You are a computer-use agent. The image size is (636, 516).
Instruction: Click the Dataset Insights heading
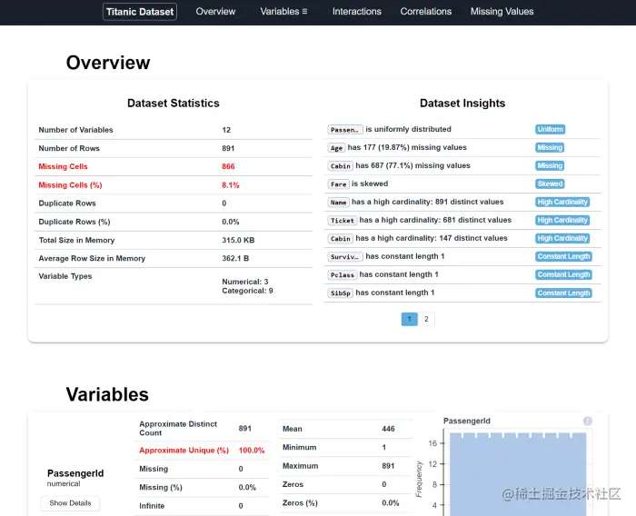coord(462,103)
